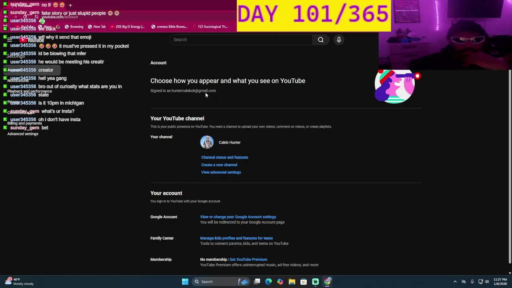Open the green Kick app in taskbar

pyautogui.click(x=316, y=282)
